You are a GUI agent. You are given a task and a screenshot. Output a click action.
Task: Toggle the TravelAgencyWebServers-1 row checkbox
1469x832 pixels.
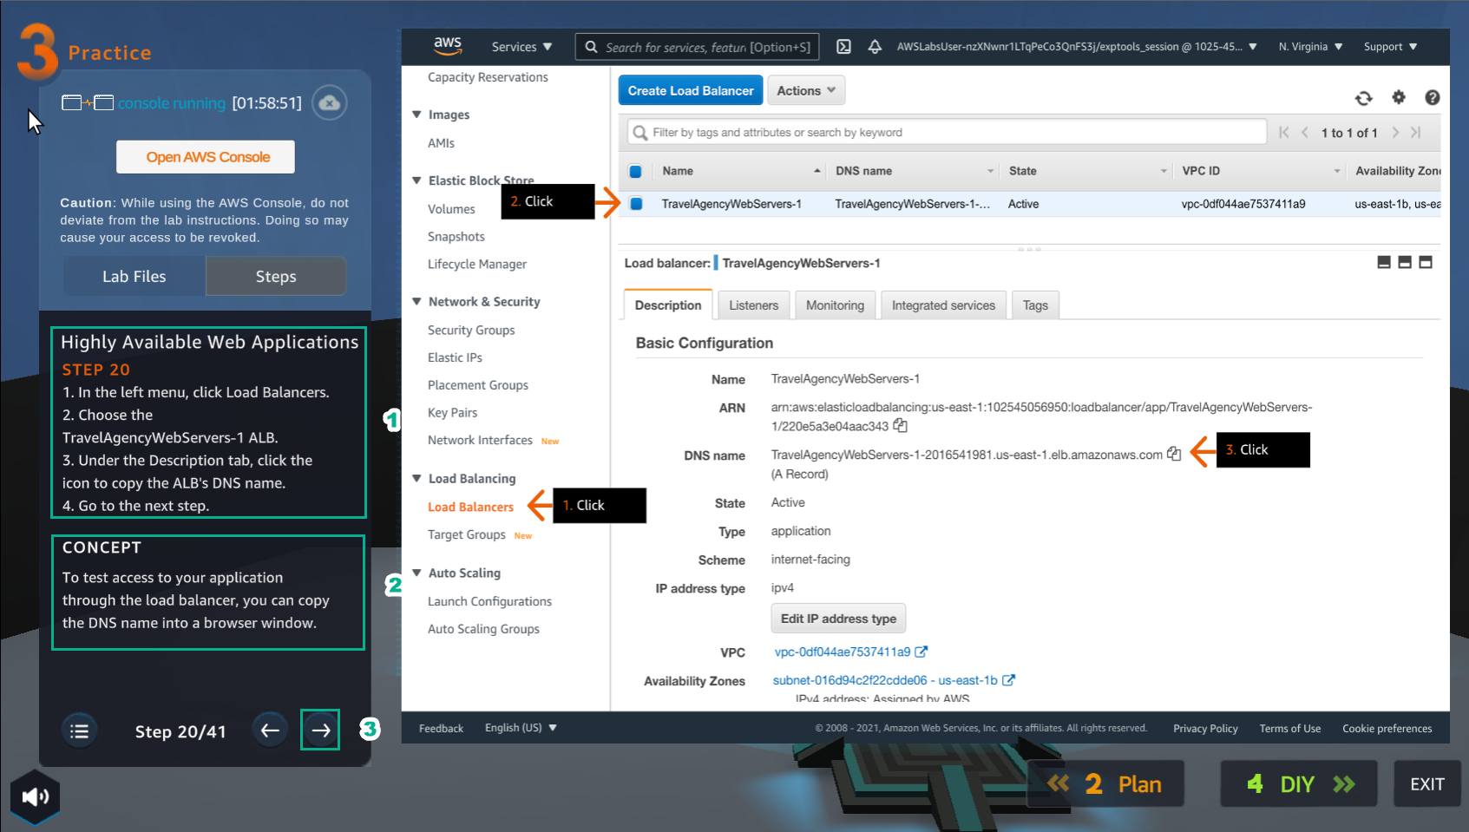[x=636, y=204]
